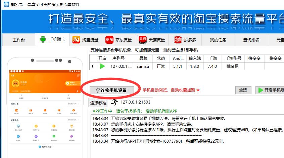
Task: Select the samsu brand cell
Action: [143, 66]
